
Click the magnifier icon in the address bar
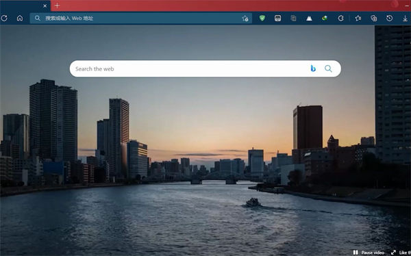tap(38, 18)
